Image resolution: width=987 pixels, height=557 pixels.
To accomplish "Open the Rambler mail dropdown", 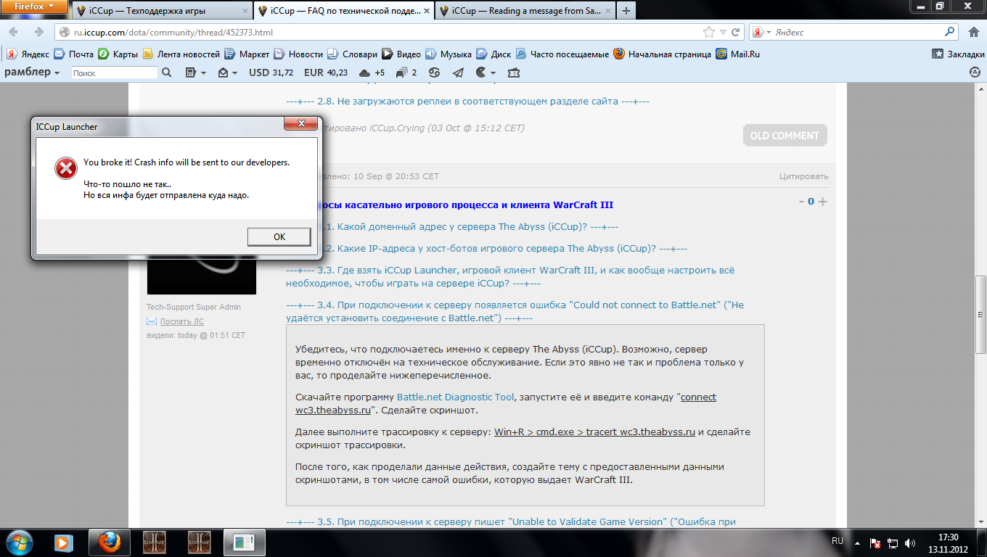I will (x=228, y=73).
